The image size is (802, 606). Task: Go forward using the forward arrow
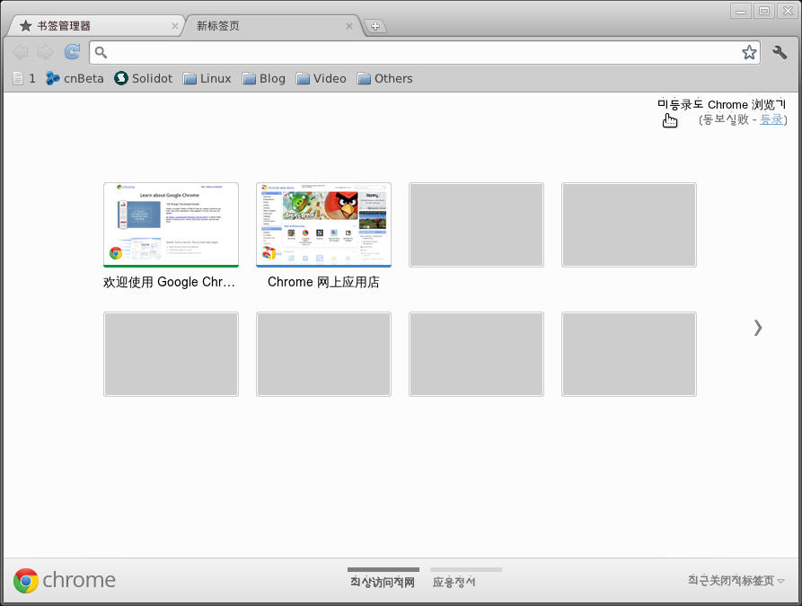[46, 52]
